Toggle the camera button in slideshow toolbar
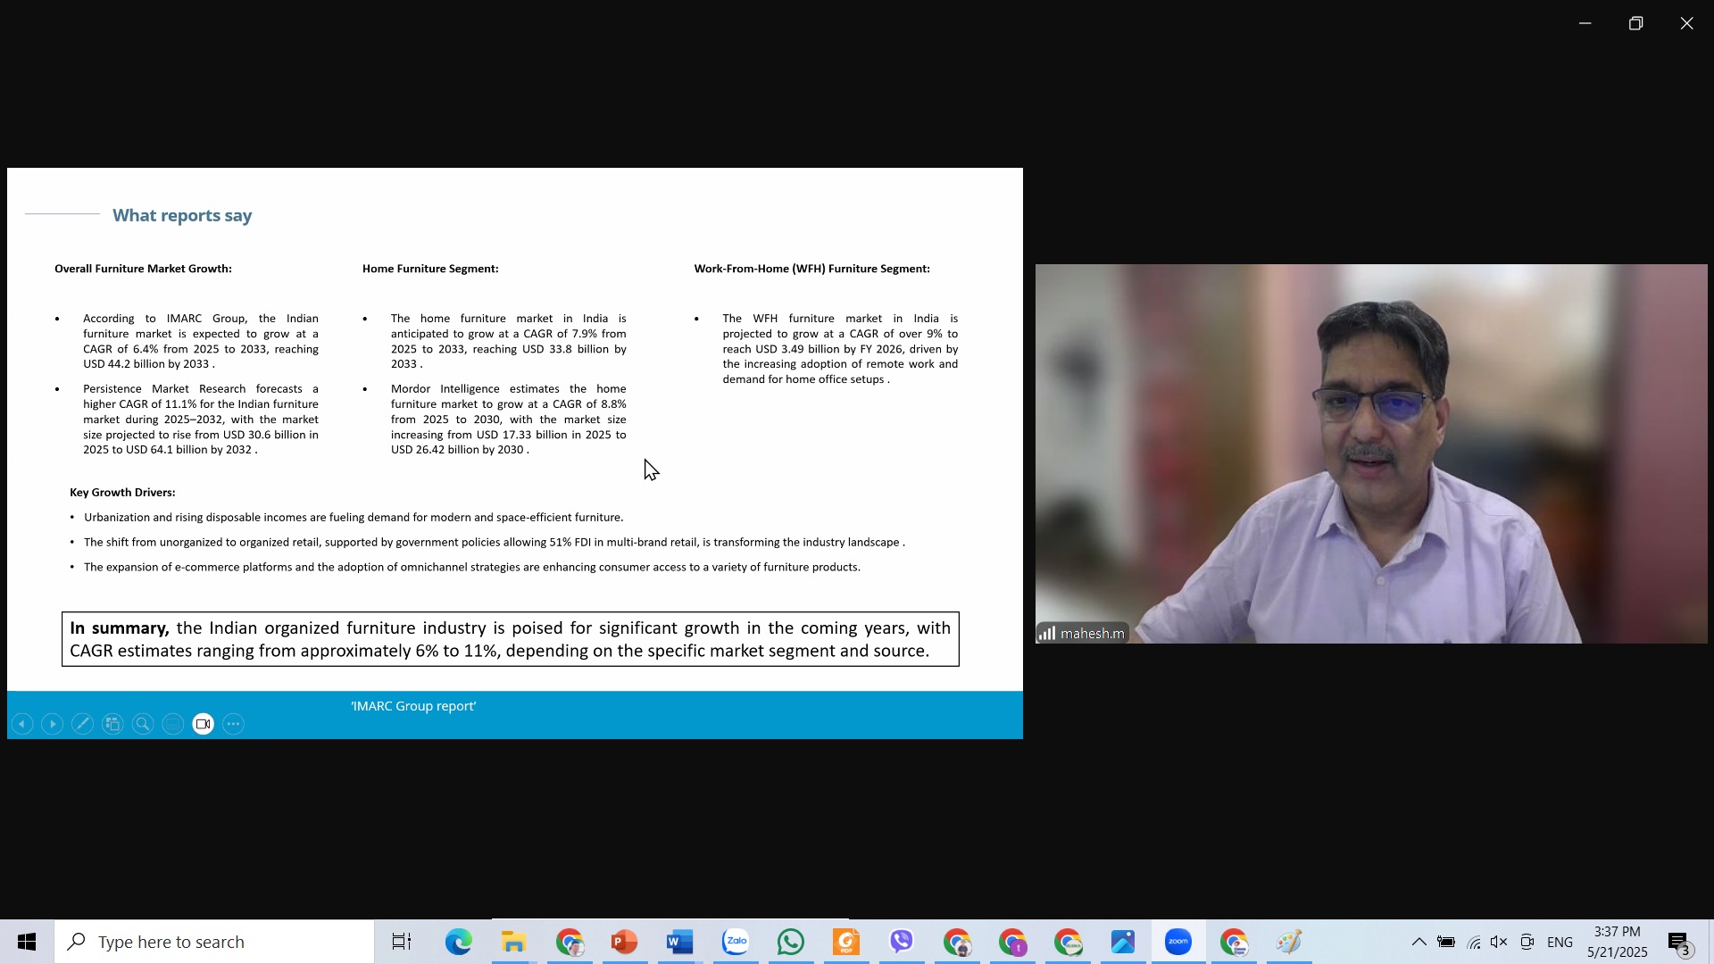The image size is (1714, 964). coord(204,725)
